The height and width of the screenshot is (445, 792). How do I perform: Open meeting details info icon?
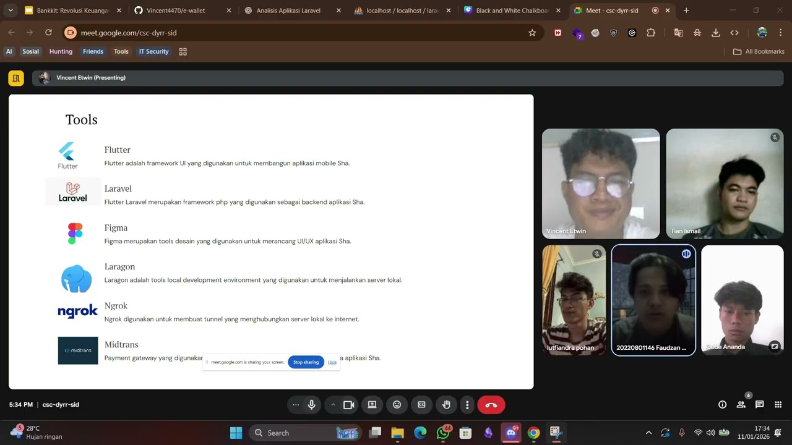point(722,405)
